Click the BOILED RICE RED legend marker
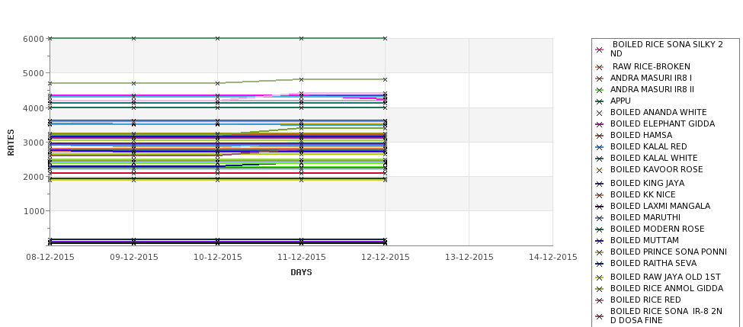Screen dimensions: 743x327 click(x=600, y=300)
